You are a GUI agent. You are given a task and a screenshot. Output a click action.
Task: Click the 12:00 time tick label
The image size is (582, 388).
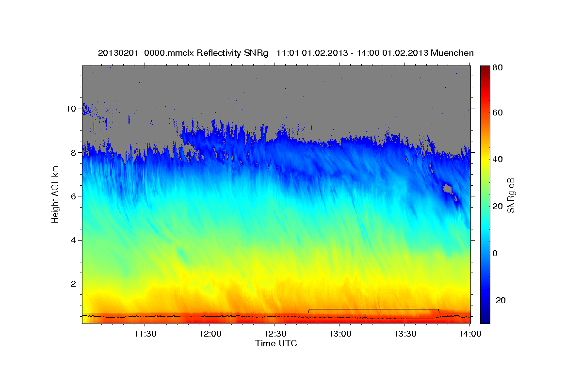[210, 334]
